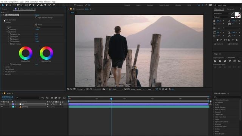
Task: Click the align horizontal centers icon
Action: coord(220,61)
